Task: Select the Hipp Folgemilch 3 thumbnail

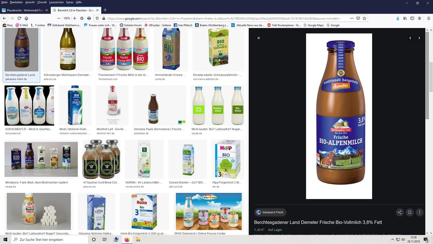Action: click(x=227, y=159)
